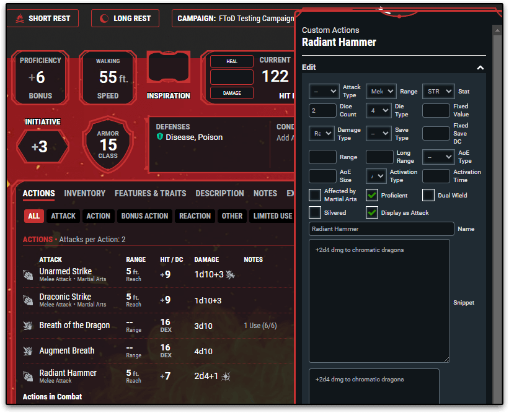Click the Fixed Save DC field

436,134
